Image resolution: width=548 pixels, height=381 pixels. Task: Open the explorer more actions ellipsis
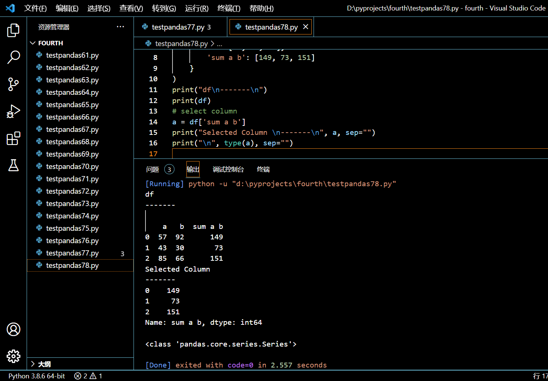[120, 27]
